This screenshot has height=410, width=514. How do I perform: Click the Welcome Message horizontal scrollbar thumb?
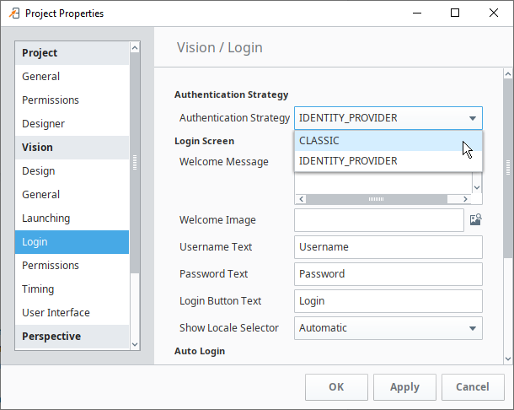(377, 199)
